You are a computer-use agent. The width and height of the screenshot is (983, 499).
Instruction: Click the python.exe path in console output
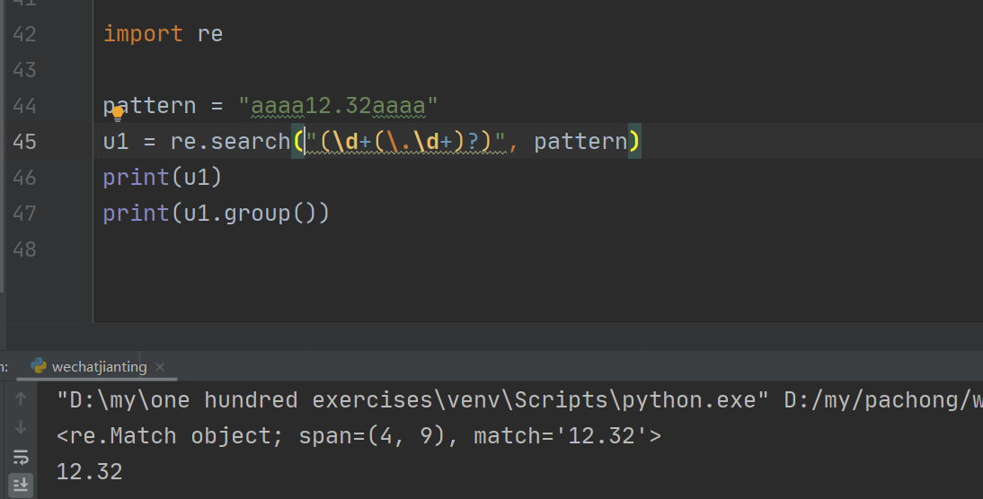point(406,399)
